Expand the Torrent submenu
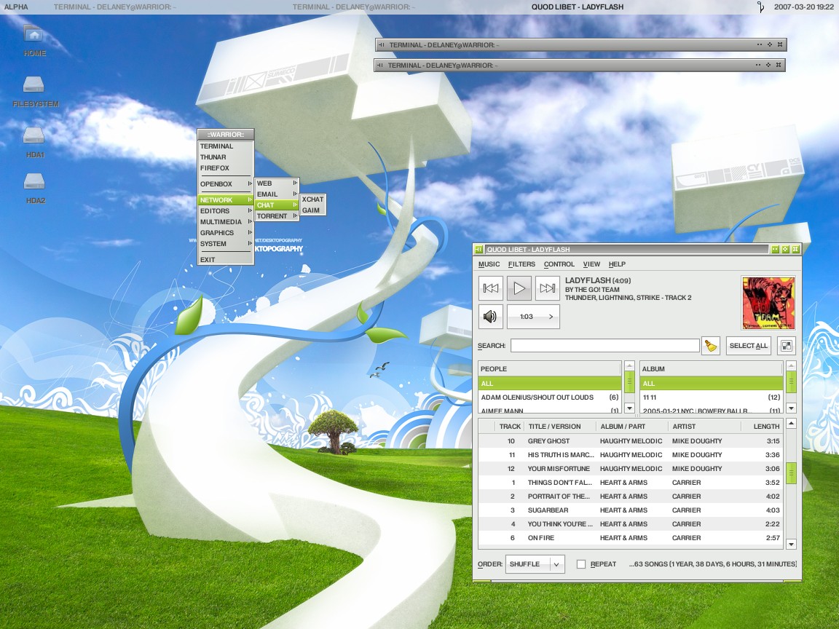 [277, 216]
